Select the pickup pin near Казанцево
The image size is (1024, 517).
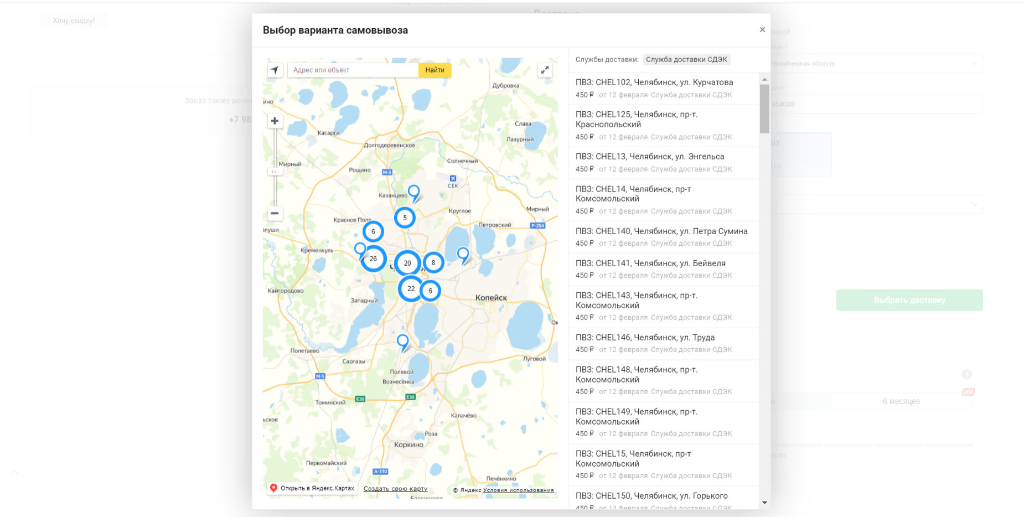414,193
